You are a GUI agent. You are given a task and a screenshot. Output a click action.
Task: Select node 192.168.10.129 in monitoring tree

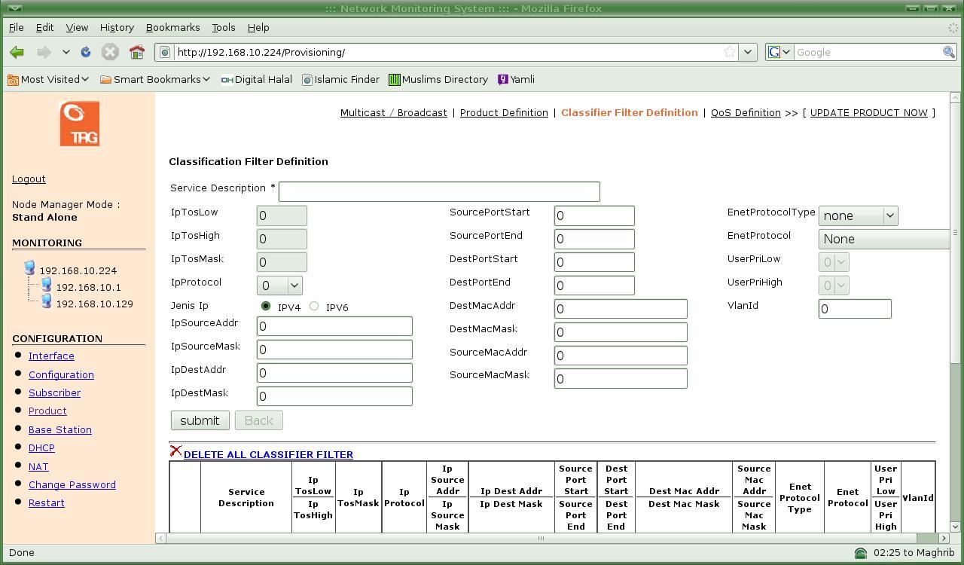(94, 304)
